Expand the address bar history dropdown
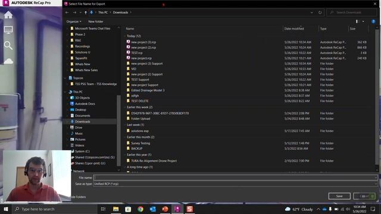This screenshot has height=214, width=381. coord(312,12)
